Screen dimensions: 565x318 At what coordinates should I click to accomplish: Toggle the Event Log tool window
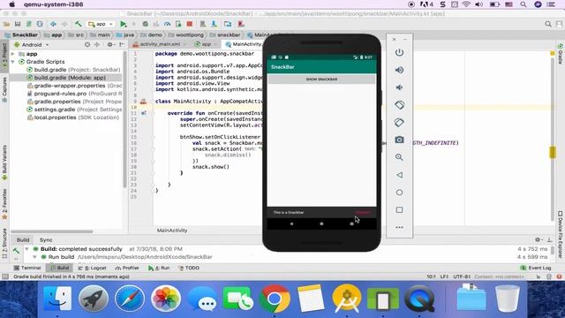pos(536,268)
